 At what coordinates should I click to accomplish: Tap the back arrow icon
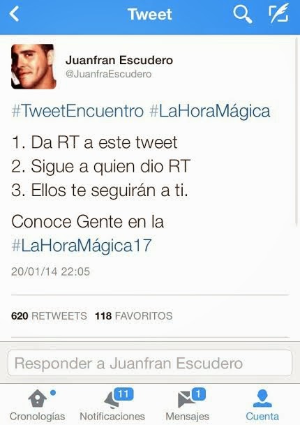click(14, 13)
